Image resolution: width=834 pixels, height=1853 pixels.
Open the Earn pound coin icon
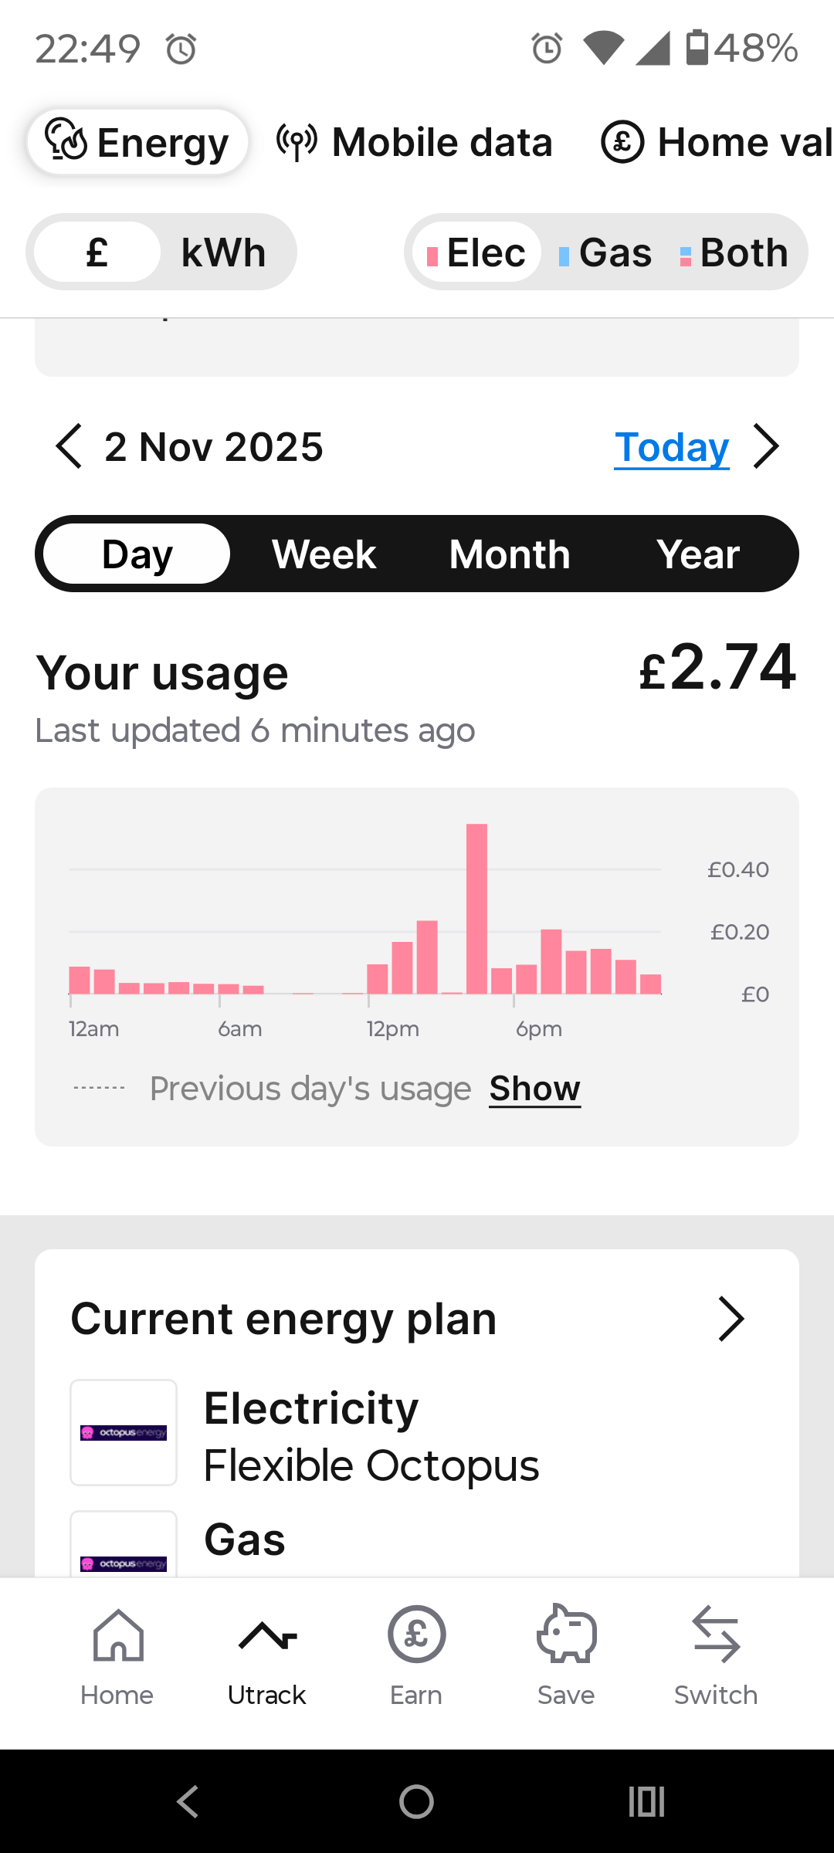tap(416, 1635)
